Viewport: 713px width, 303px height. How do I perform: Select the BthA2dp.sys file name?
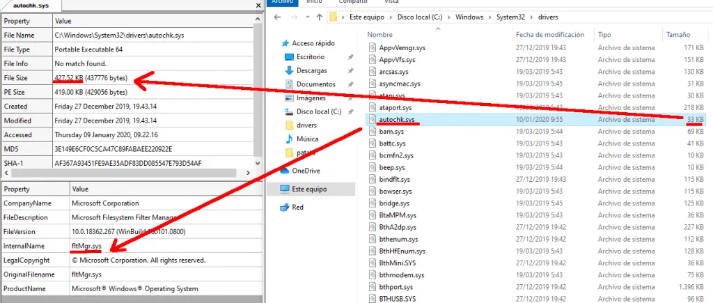[398, 227]
